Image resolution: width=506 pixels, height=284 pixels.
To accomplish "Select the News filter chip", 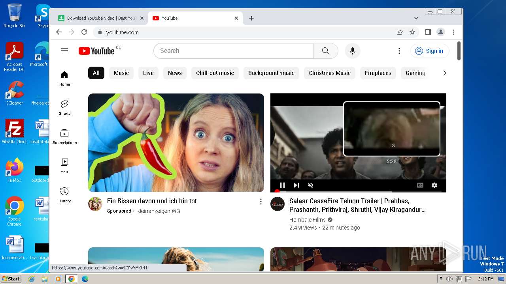I will 175,73.
